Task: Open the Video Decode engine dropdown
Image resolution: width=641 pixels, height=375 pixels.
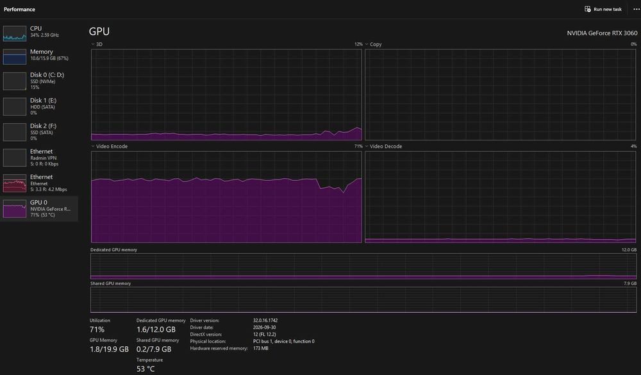Action: 383,146
